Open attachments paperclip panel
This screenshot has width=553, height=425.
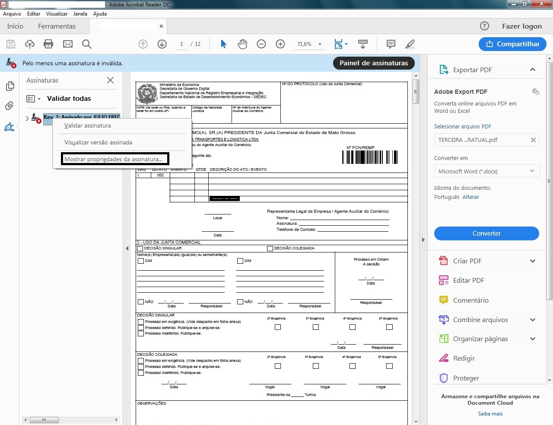point(10,106)
